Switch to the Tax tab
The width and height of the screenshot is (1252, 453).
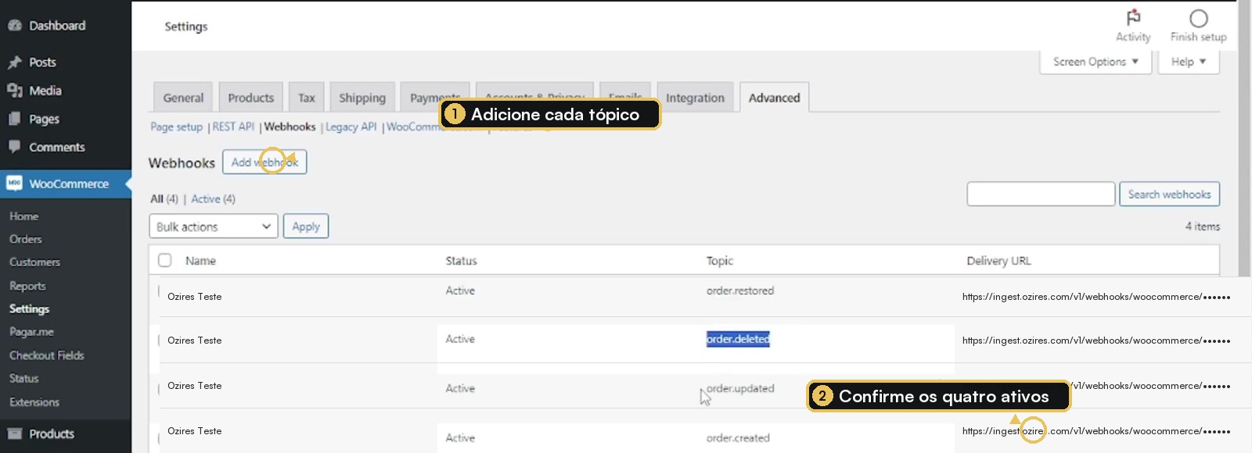tap(307, 98)
